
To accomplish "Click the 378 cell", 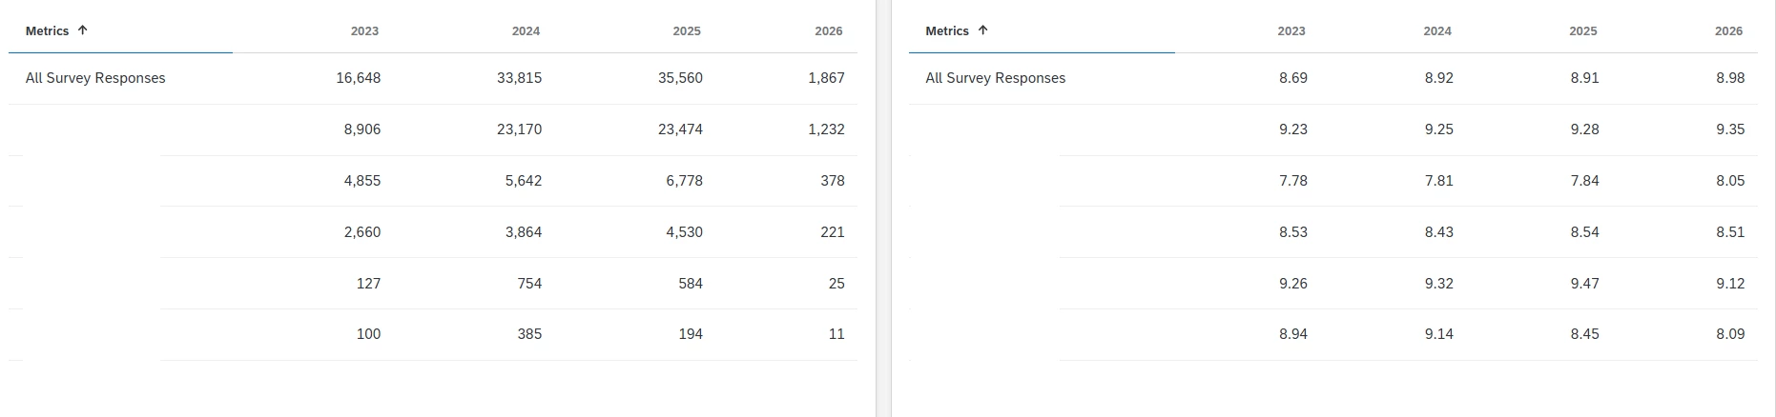I will tap(833, 181).
